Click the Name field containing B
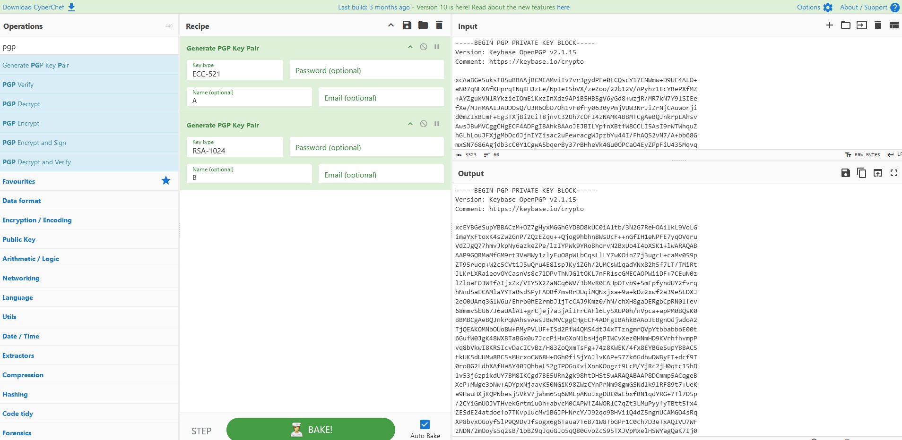 [x=249, y=174]
